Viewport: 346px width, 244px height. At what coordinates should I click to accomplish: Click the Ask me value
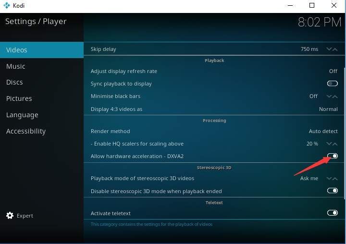pyautogui.click(x=309, y=178)
